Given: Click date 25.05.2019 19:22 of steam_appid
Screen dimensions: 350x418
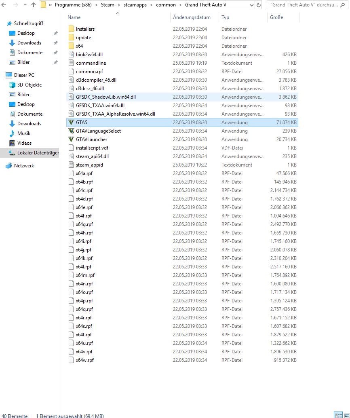Looking at the screenshot, I should click(190, 165).
